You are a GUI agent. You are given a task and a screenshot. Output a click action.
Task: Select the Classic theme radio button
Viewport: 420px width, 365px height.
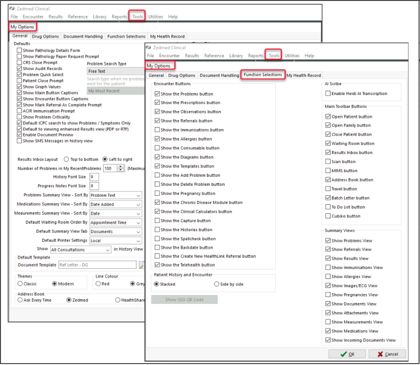point(20,284)
